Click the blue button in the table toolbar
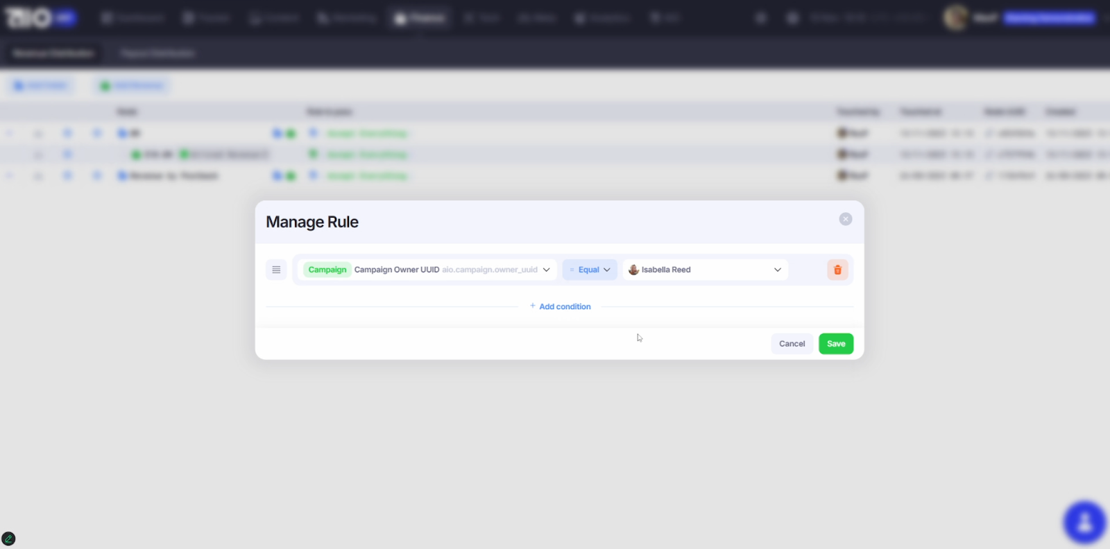This screenshot has height=549, width=1110. coord(40,85)
